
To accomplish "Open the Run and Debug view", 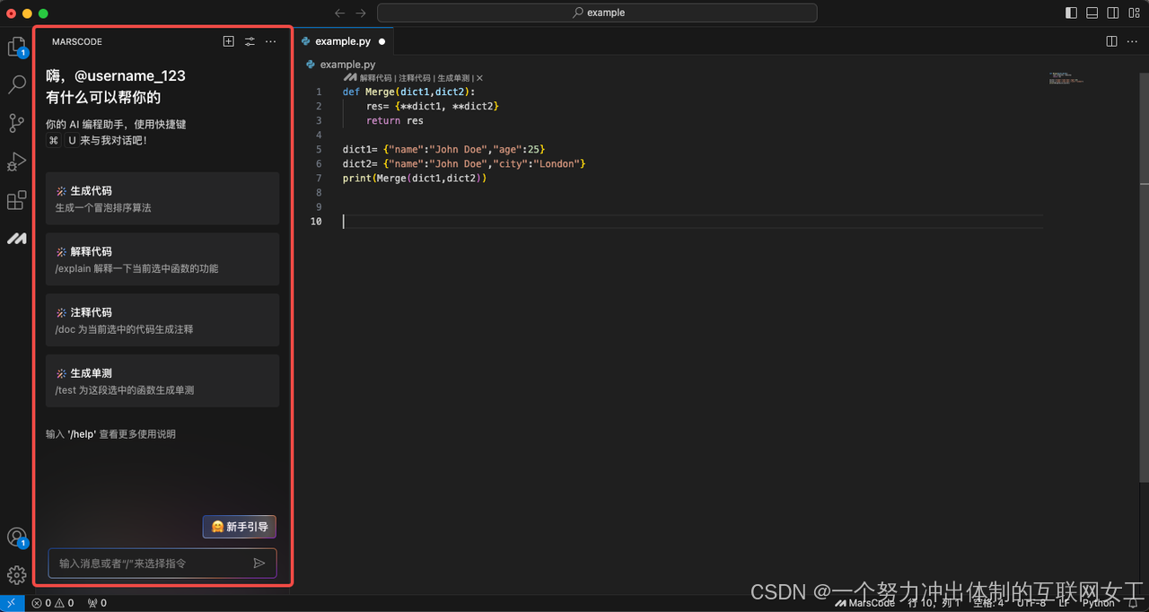I will coord(16,162).
